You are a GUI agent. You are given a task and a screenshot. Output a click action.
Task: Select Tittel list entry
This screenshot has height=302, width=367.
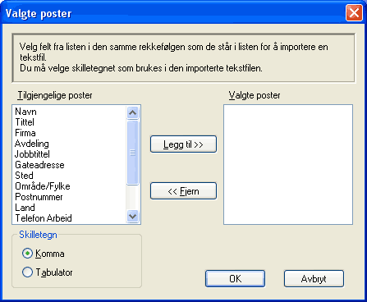point(25,122)
